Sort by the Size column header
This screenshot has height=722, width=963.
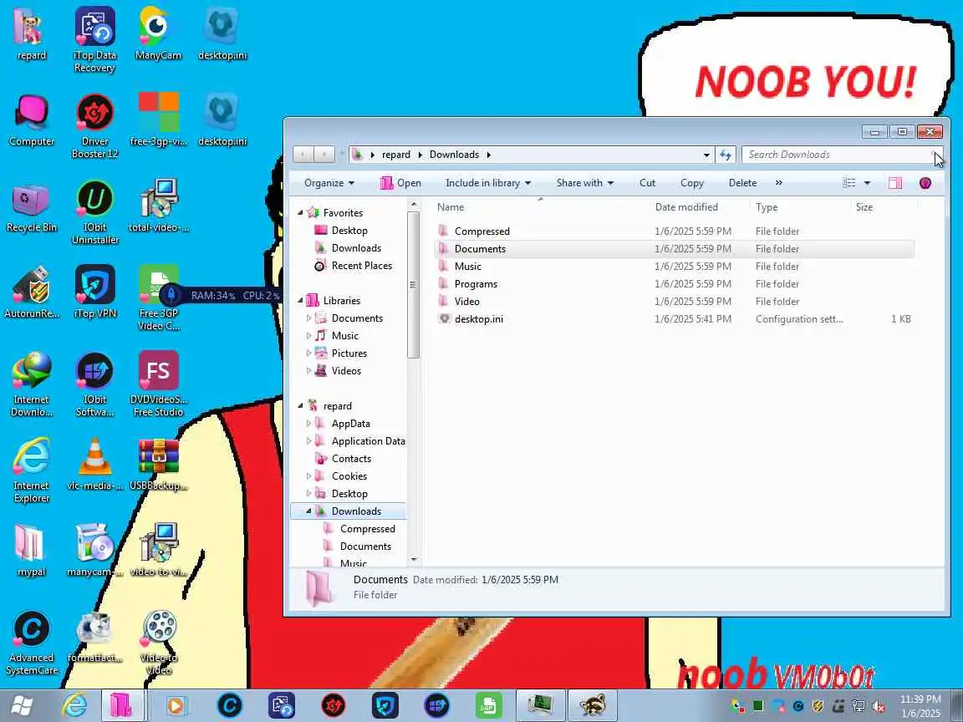884,207
